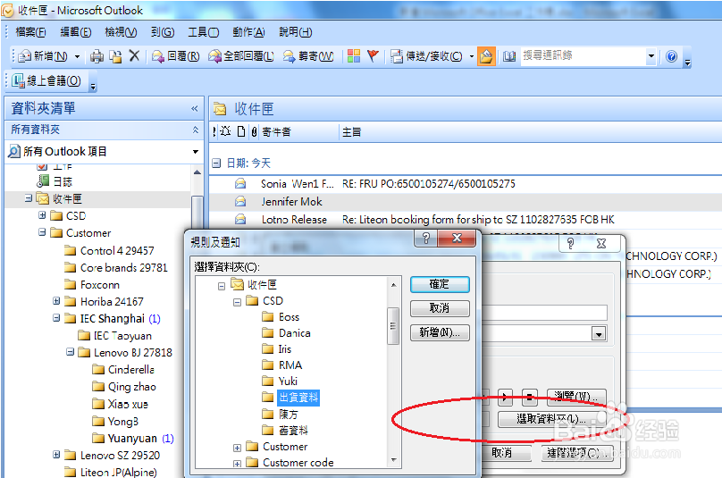Click Send/Receive (傳送/接收) button
This screenshot has height=478, width=722.
point(426,56)
